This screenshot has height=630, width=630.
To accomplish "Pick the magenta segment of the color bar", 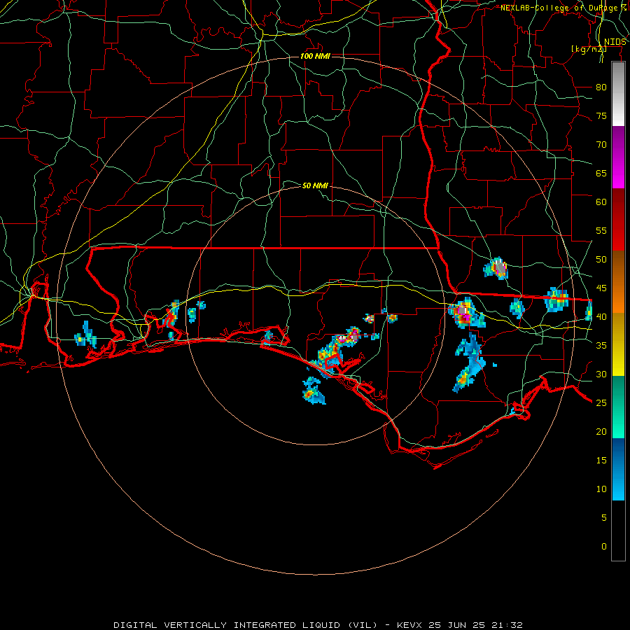I will (x=618, y=157).
